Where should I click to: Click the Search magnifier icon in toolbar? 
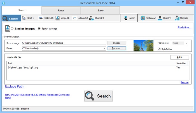[x=5, y=18]
